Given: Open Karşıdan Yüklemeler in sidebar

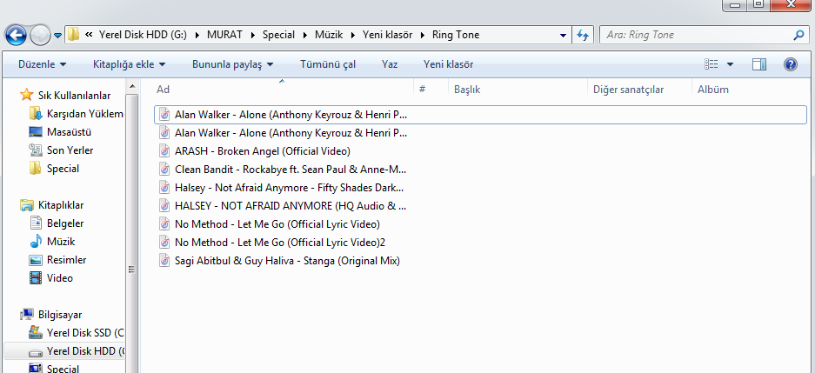Looking at the screenshot, I should tap(85, 114).
